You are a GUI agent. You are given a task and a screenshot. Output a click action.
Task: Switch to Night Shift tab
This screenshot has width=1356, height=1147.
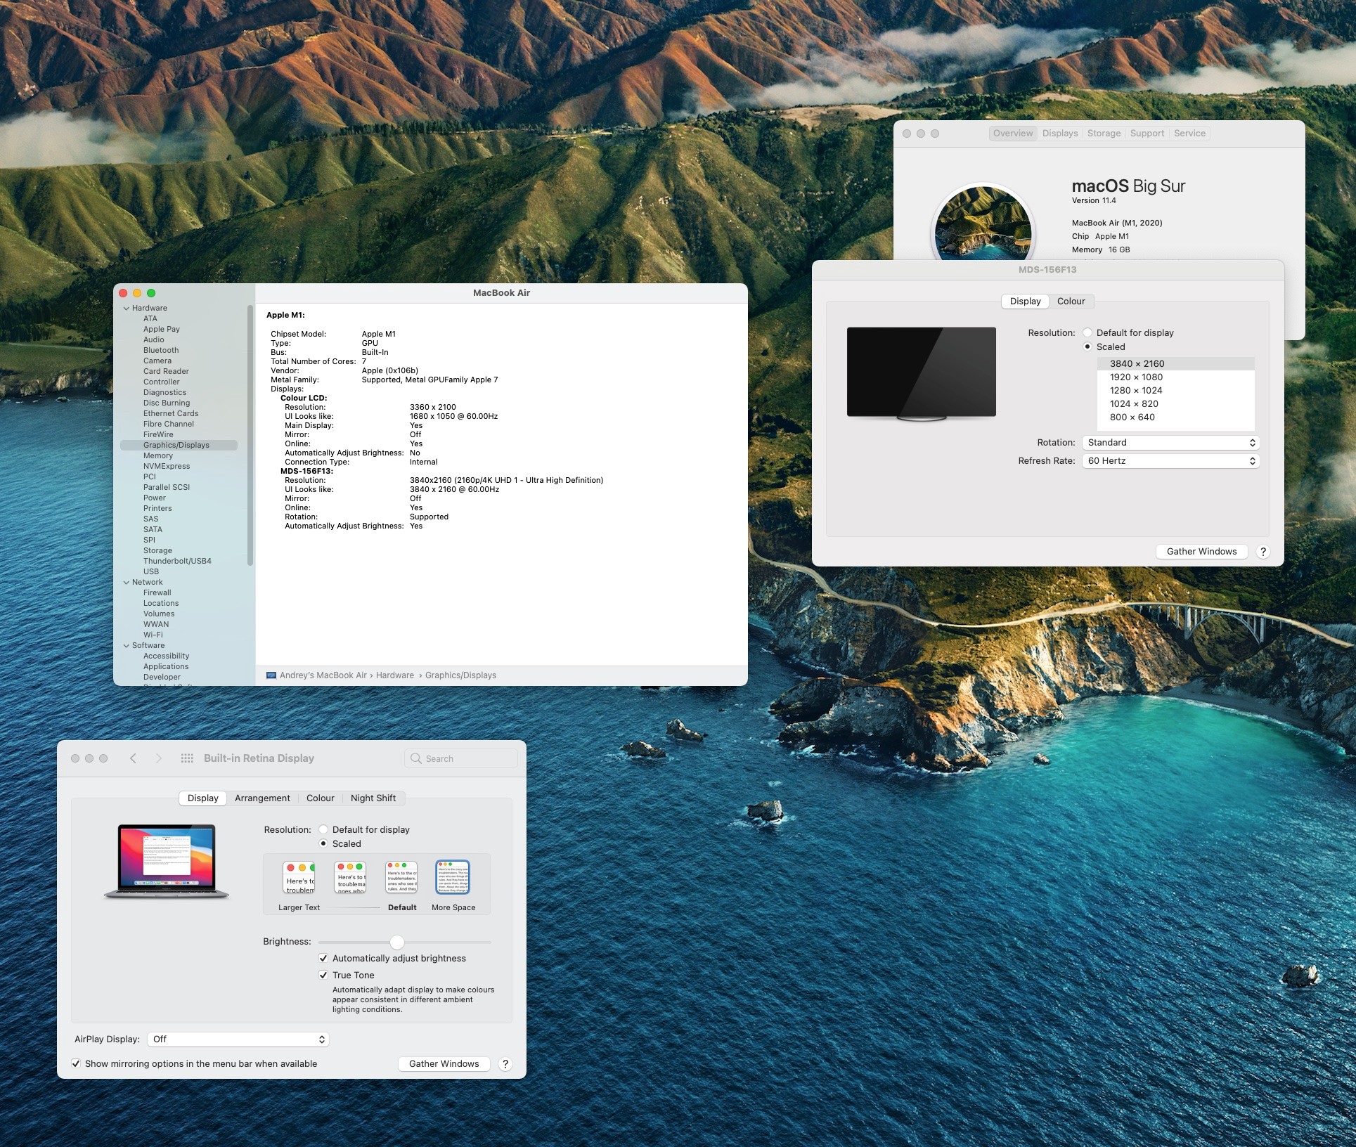(373, 798)
